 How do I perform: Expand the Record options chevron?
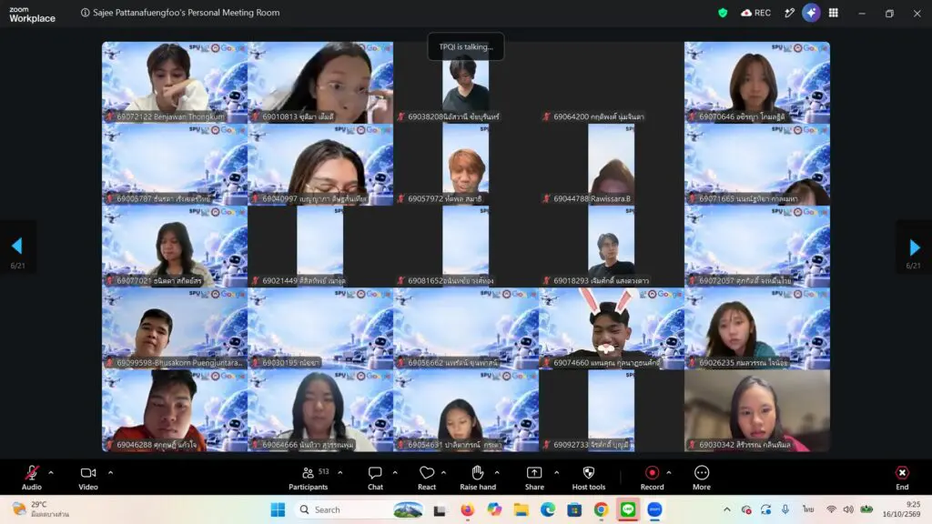[669, 473]
